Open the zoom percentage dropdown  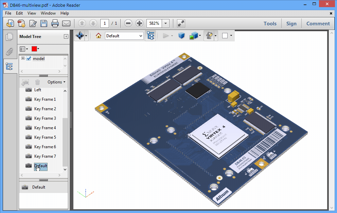(165, 23)
